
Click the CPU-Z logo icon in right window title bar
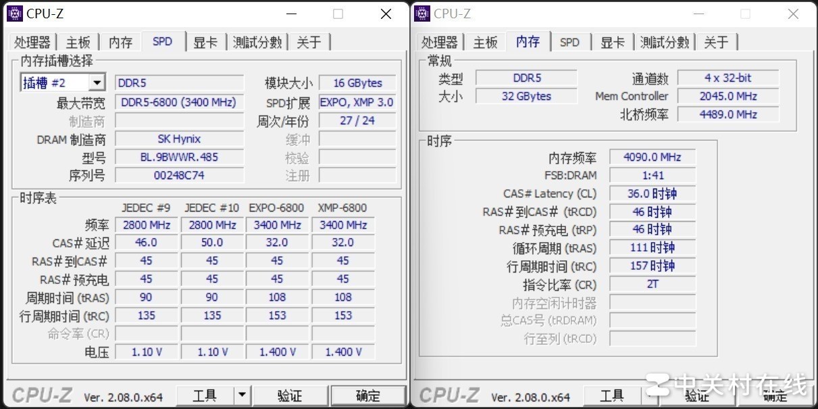[x=421, y=13]
